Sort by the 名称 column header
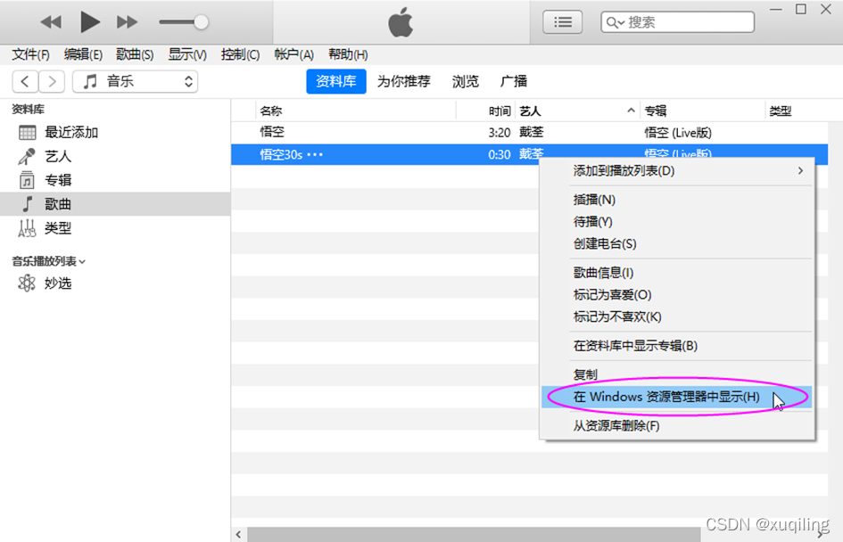The height and width of the screenshot is (542, 843). [x=356, y=111]
